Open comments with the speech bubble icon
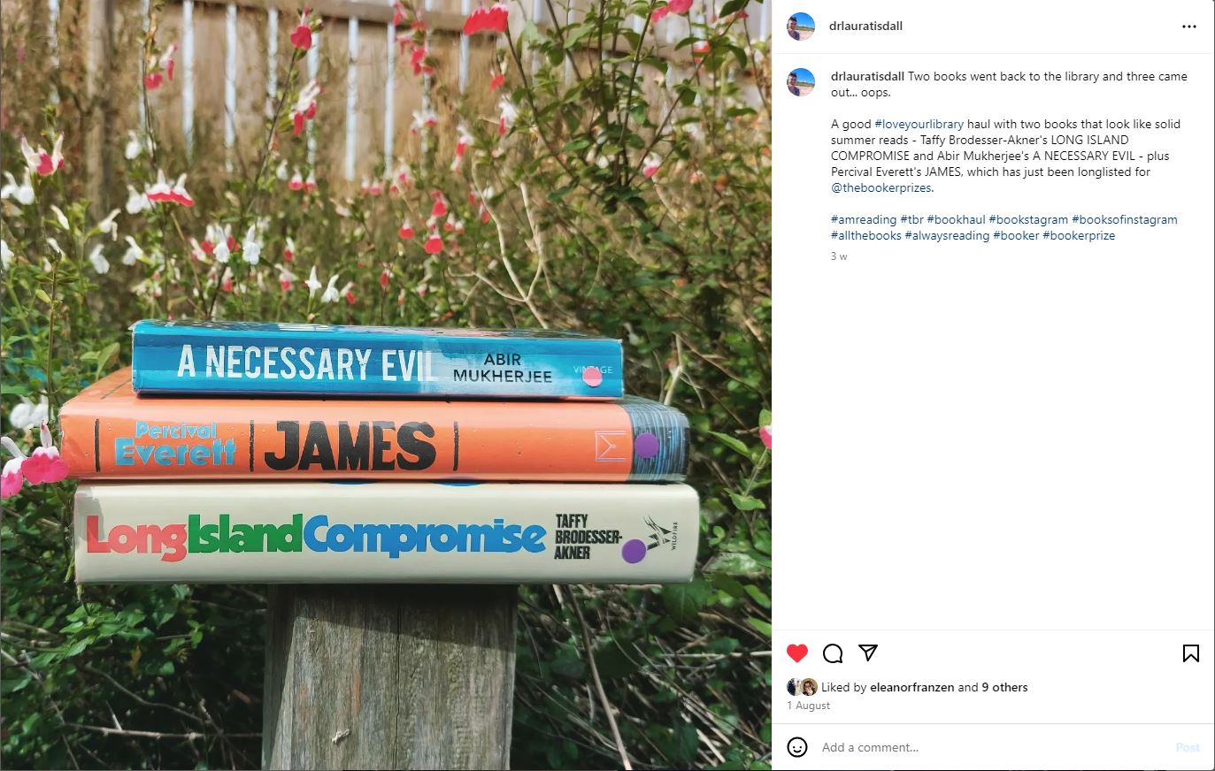The height and width of the screenshot is (771, 1215). pyautogui.click(x=833, y=653)
